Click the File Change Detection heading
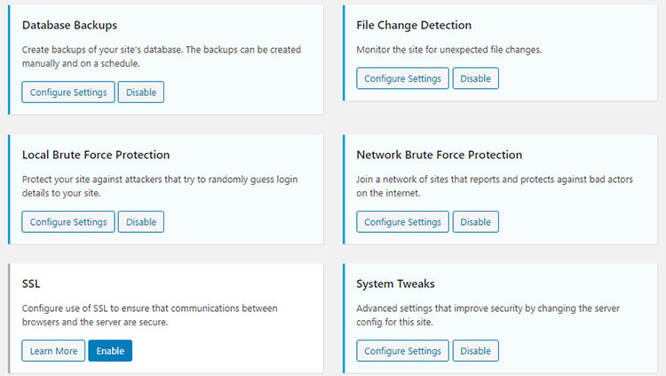The width and height of the screenshot is (666, 376). click(413, 26)
